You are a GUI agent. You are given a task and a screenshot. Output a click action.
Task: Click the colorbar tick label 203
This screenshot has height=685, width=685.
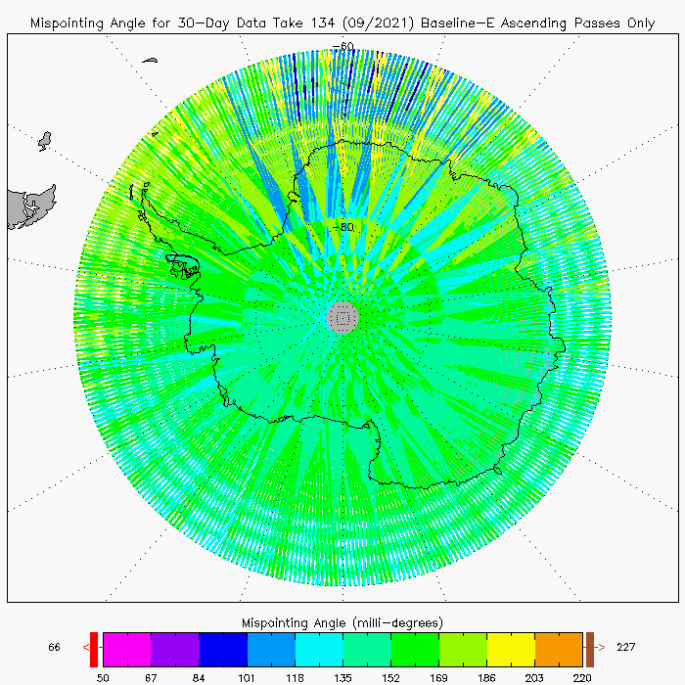pyautogui.click(x=534, y=678)
